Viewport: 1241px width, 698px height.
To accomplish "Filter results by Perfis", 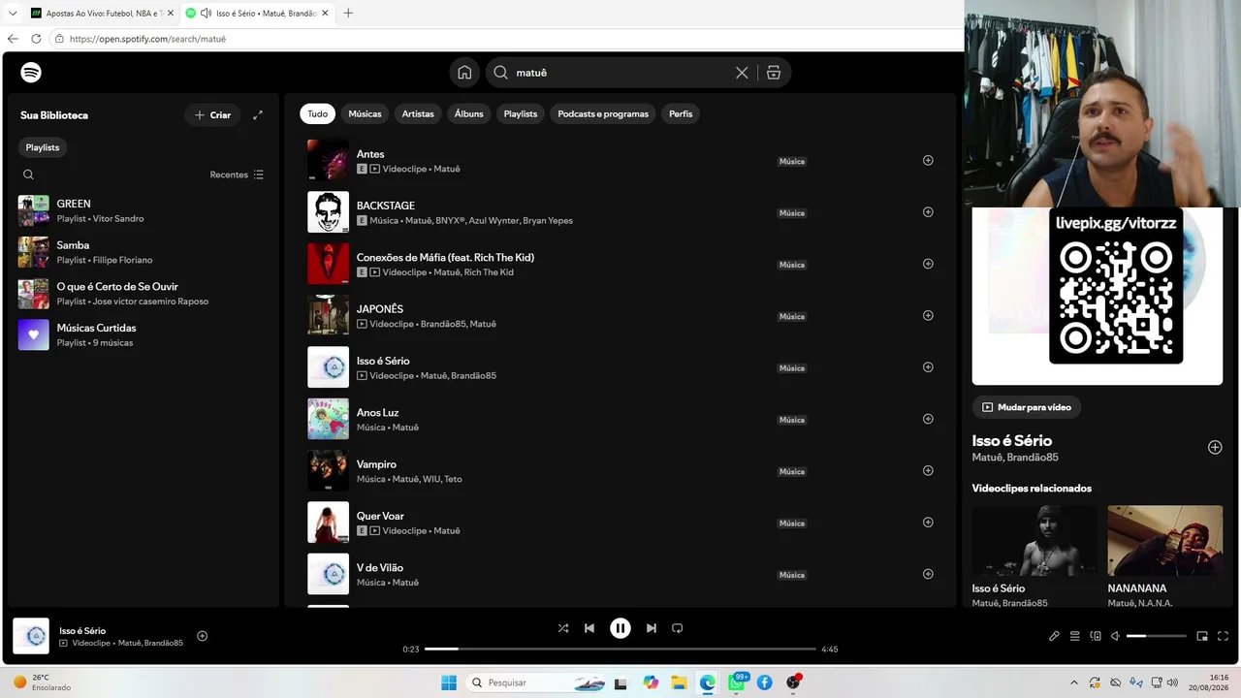I will pos(681,113).
